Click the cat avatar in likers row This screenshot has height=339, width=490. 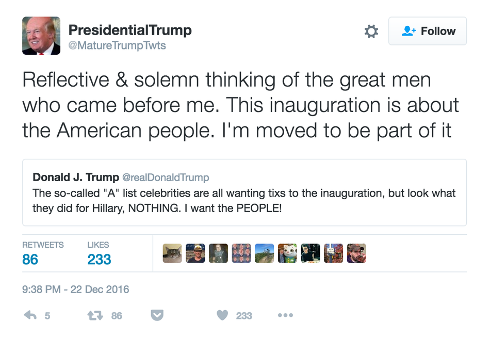pos(172,253)
